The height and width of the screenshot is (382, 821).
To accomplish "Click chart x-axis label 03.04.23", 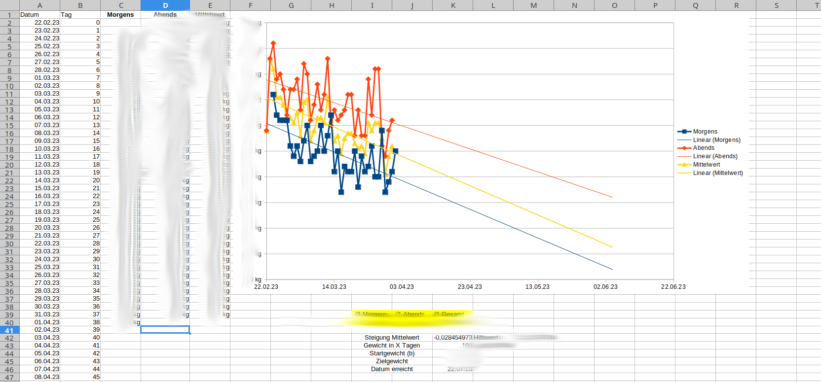I will click(x=402, y=287).
